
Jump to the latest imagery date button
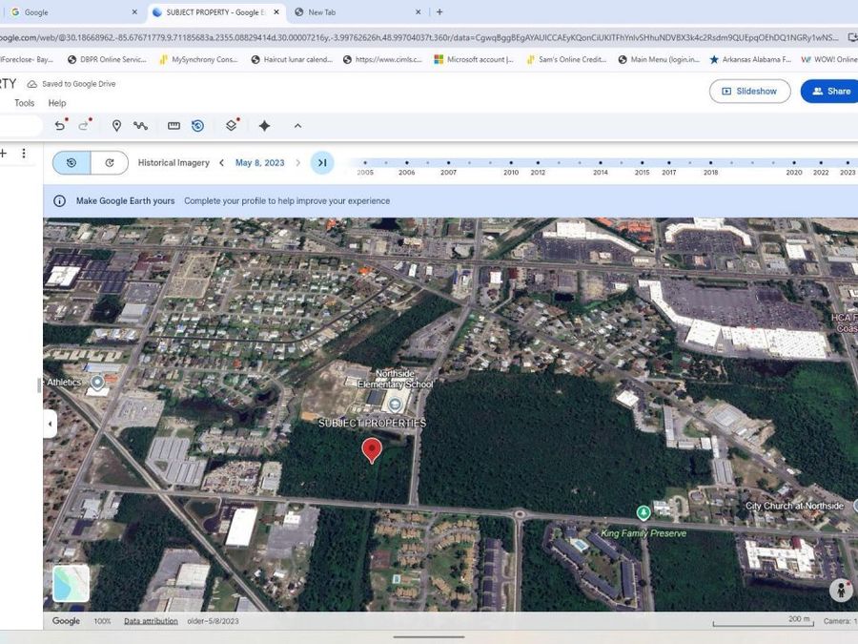pos(322,162)
